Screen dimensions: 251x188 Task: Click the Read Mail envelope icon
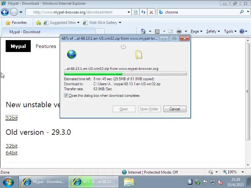point(170,31)
